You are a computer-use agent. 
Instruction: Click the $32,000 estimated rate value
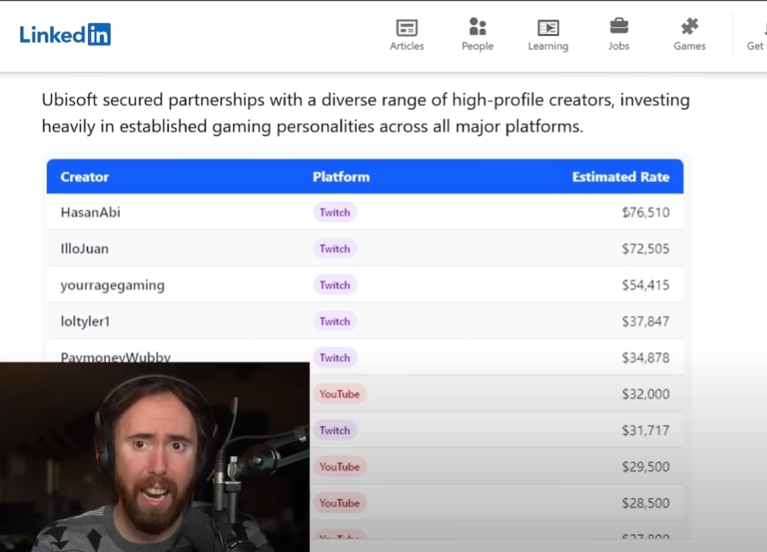(x=646, y=394)
